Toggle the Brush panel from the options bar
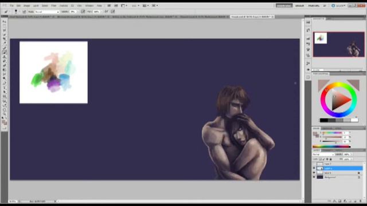This screenshot has height=206, width=367. click(x=24, y=11)
